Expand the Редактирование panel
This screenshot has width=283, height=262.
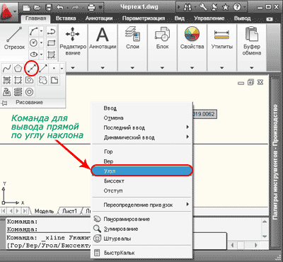coord(73,68)
